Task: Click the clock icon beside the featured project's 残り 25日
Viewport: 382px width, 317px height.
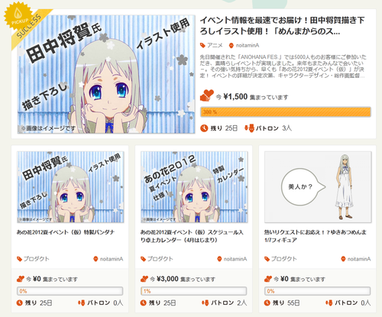Action: click(204, 128)
